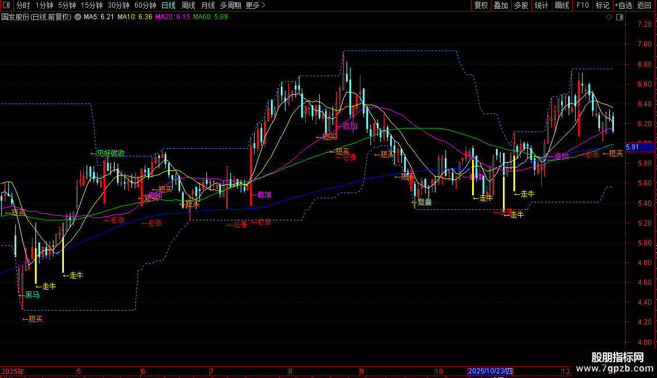Click the 7.00 price axis label
657x378 pixels.
644,44
